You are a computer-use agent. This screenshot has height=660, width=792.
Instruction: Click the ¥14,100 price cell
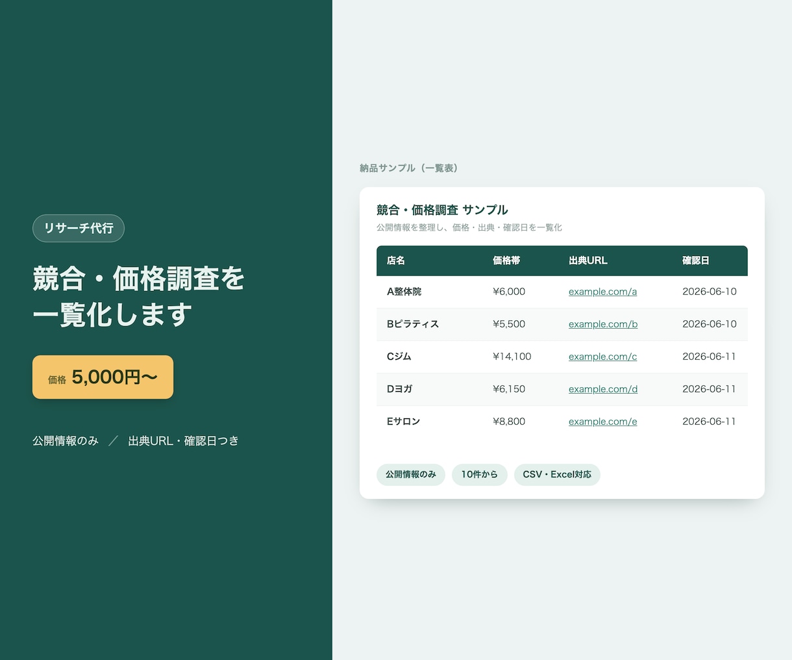tap(512, 357)
